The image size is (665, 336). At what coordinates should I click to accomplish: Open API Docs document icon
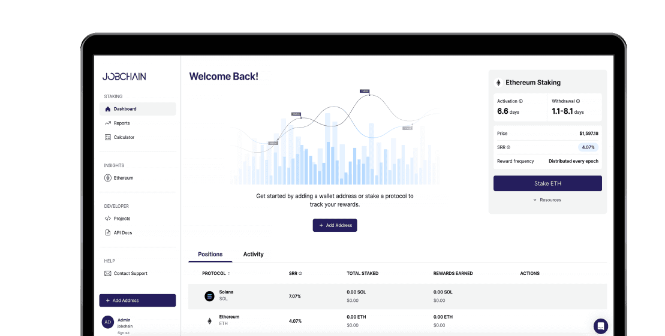[108, 233]
